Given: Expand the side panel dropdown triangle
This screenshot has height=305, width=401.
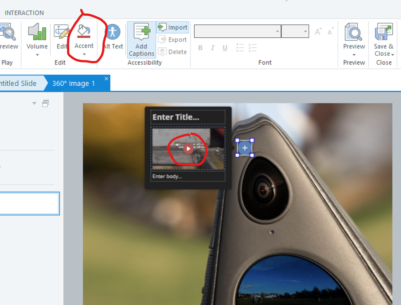Looking at the screenshot, I should pos(34,103).
